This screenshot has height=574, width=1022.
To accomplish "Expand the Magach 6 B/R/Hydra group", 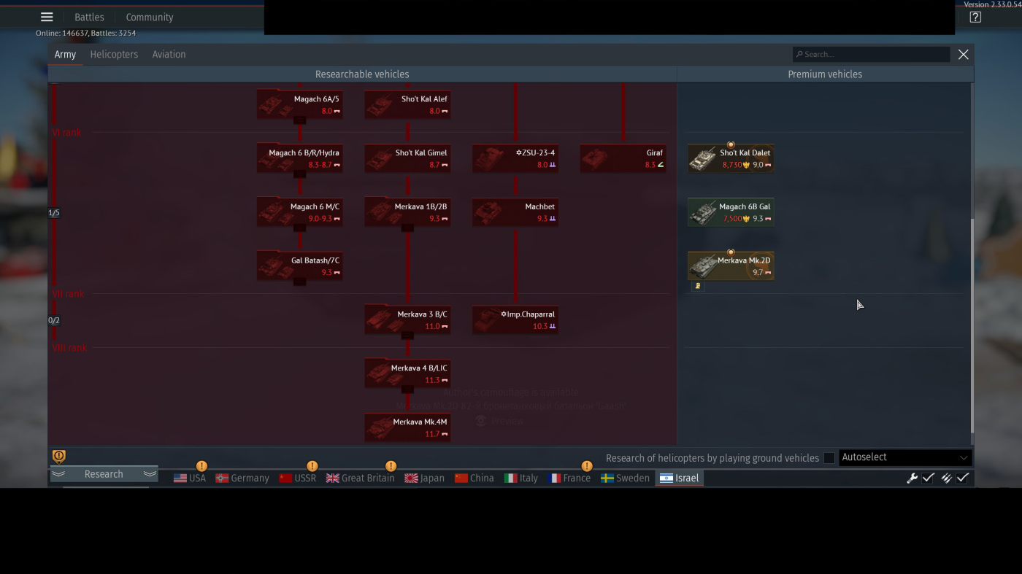I will (299, 158).
